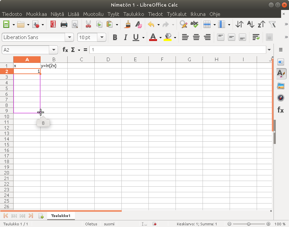
Task: Click the Export as PDF icon
Action: 53,24
